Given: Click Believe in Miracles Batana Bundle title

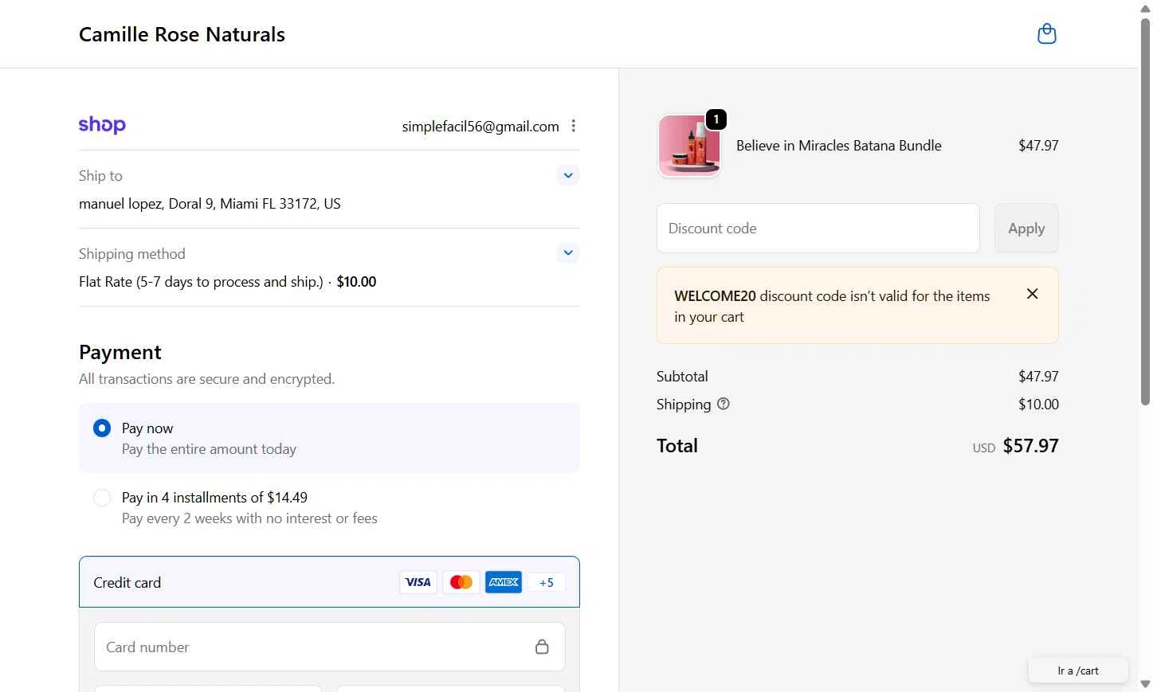Looking at the screenshot, I should tap(839, 146).
